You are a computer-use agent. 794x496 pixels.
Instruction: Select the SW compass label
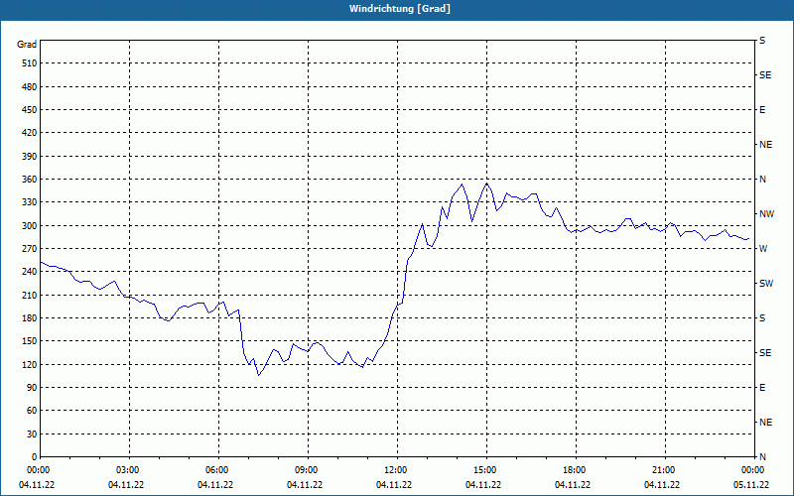(x=766, y=284)
